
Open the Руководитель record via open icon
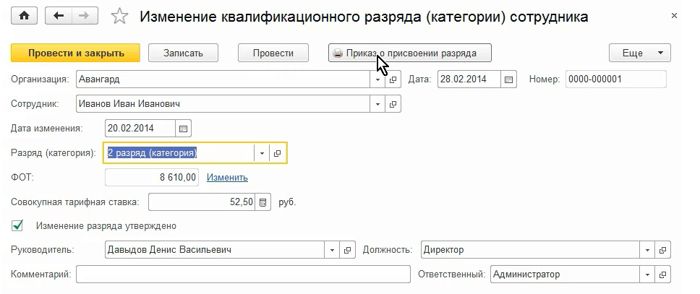tap(348, 250)
